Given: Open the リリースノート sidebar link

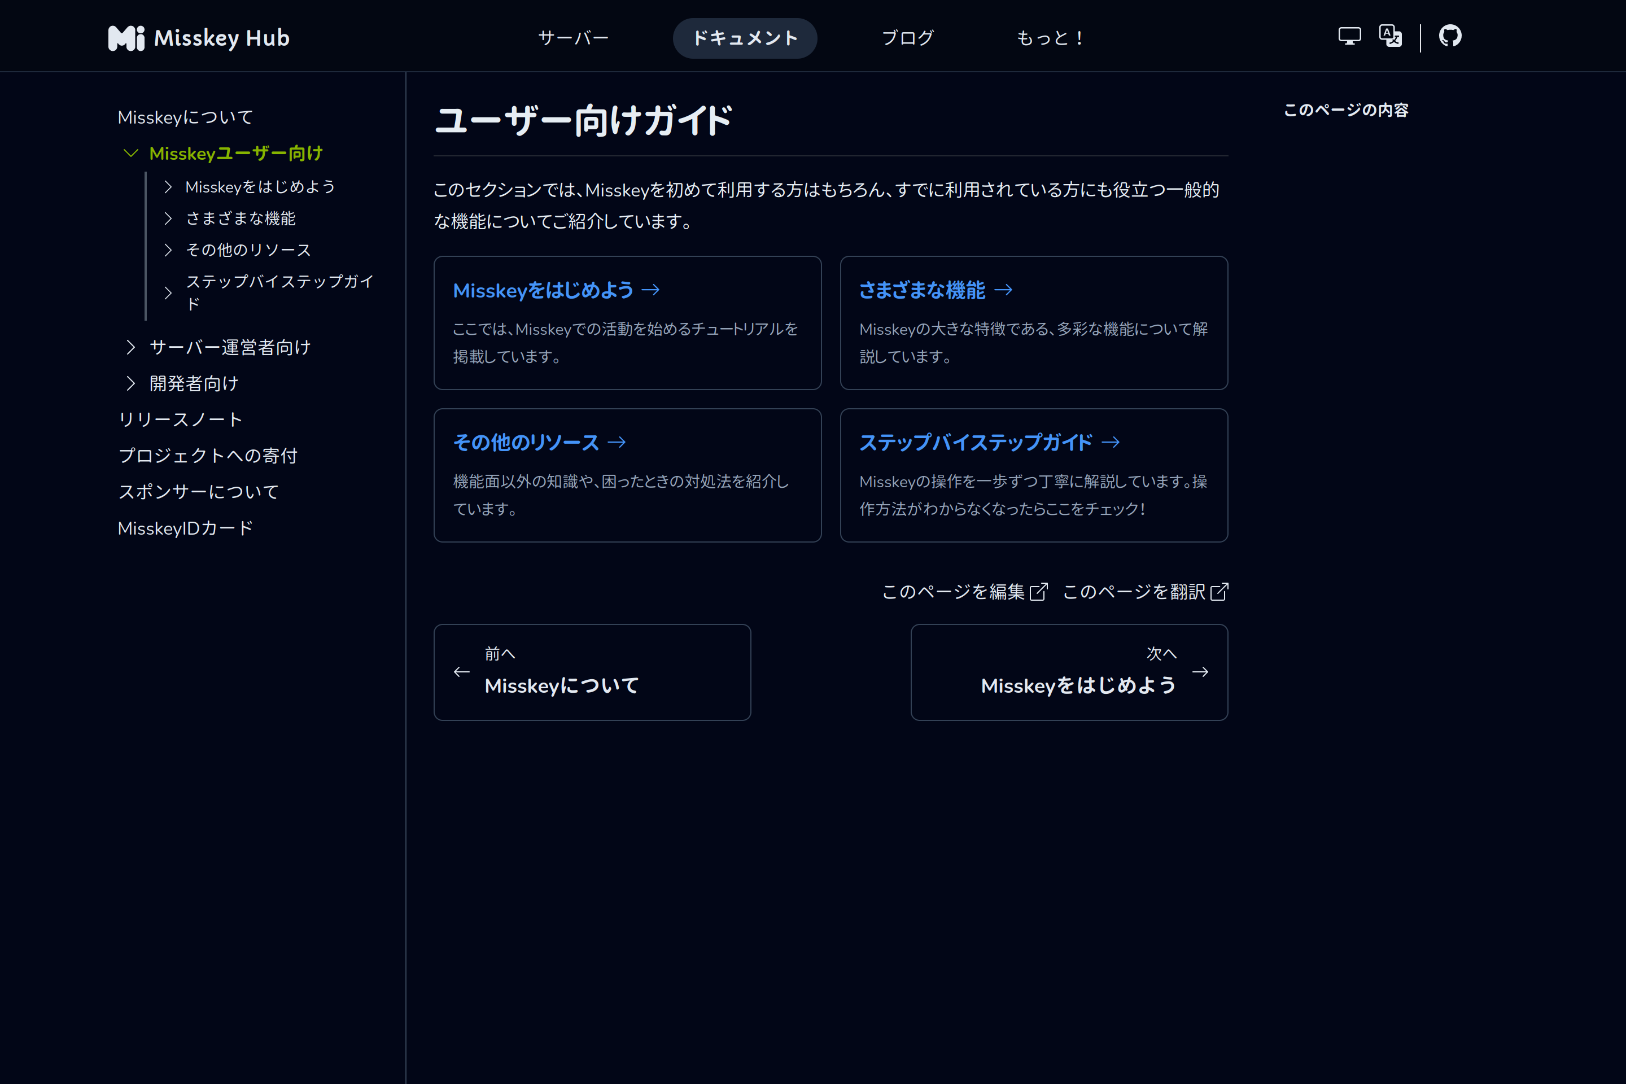Looking at the screenshot, I should 181,419.
